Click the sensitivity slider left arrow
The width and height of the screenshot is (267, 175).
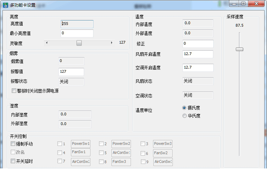47,43
